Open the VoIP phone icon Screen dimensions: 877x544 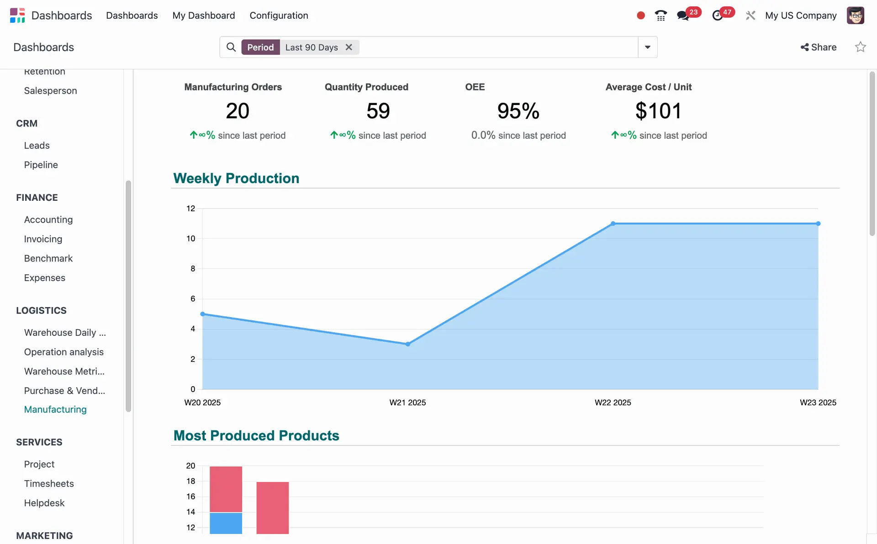tap(660, 16)
